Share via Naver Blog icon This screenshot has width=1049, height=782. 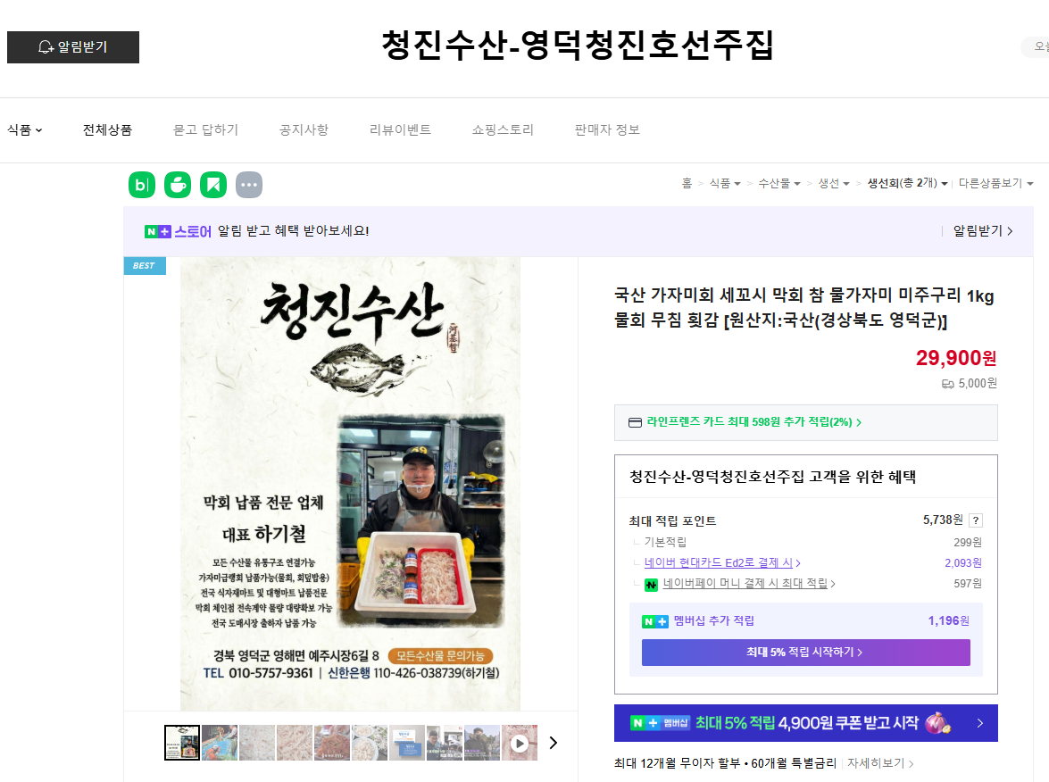pos(142,185)
